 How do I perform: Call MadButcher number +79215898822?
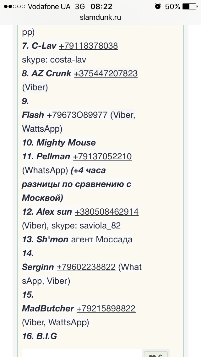(106, 309)
